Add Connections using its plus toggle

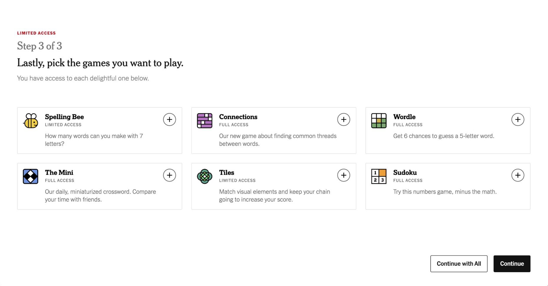tap(344, 120)
